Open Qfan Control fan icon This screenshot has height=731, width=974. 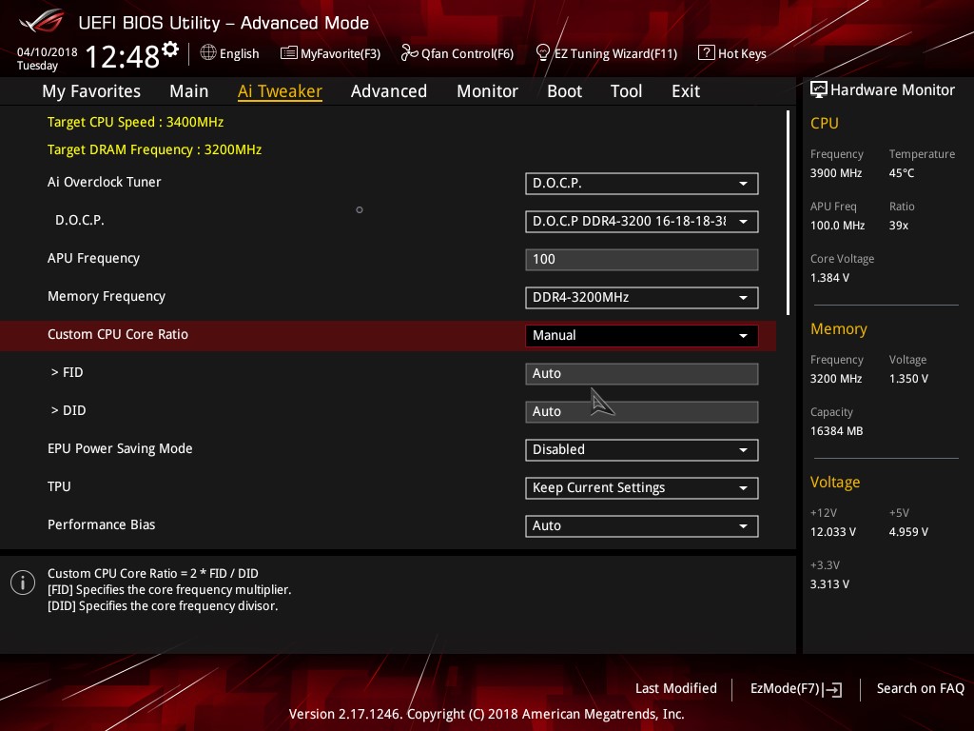[409, 53]
